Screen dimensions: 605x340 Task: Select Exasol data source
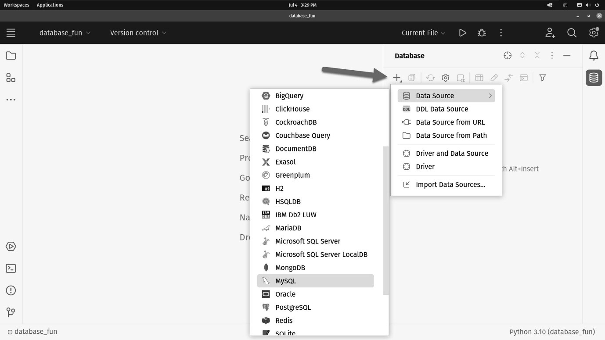point(316,162)
